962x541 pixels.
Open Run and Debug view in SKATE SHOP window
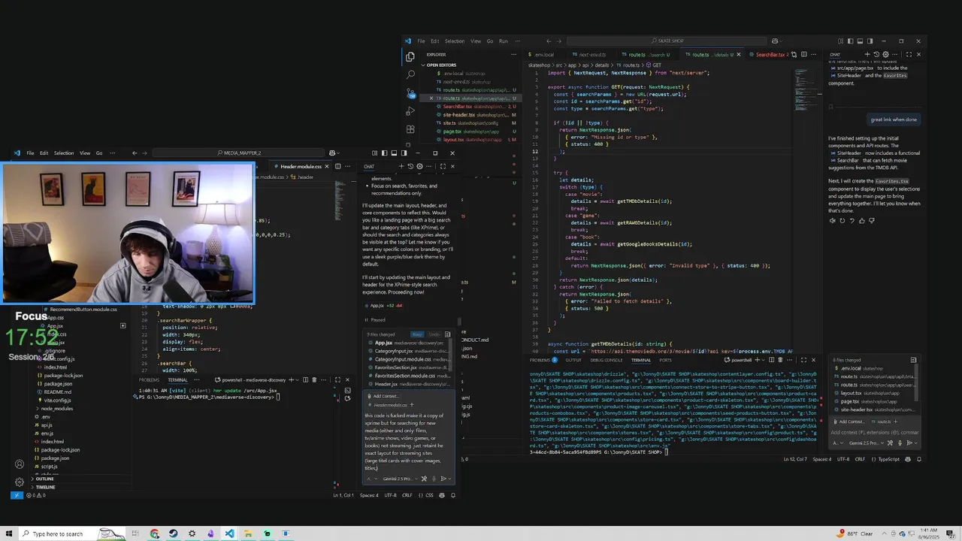point(410,111)
